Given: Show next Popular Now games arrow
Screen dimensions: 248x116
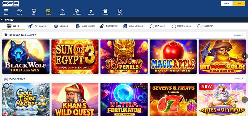Looking at the screenshot, I should (245, 100).
